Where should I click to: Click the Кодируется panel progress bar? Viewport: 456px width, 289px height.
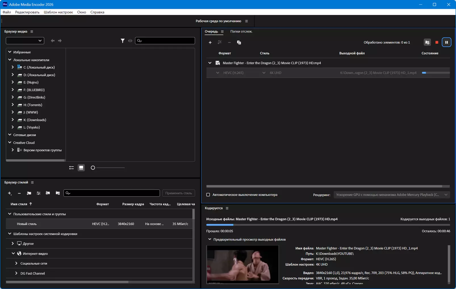tap(328, 225)
